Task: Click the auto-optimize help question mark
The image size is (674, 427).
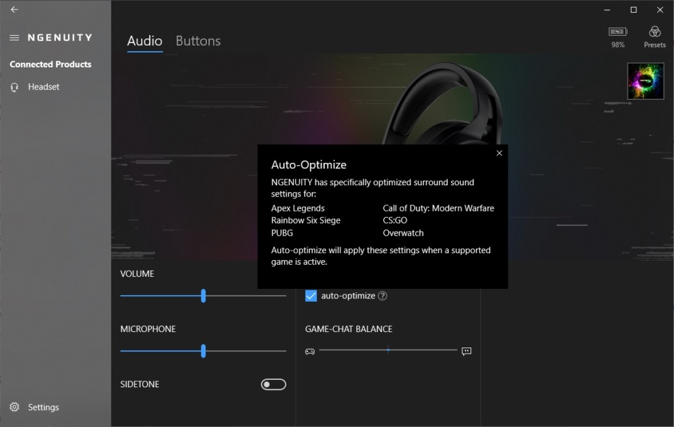Action: click(383, 296)
